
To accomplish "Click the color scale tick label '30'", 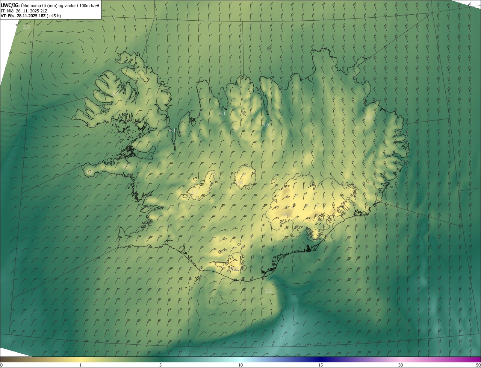I will (x=401, y=365).
